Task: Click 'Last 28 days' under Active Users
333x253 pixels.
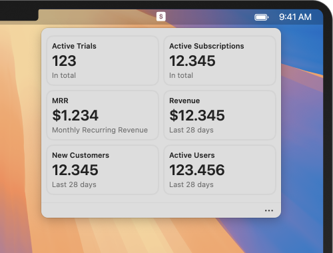Action: (x=191, y=184)
